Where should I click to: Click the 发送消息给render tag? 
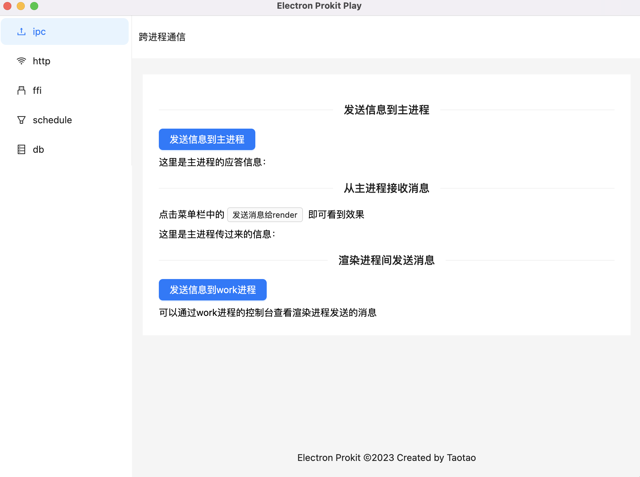click(265, 215)
